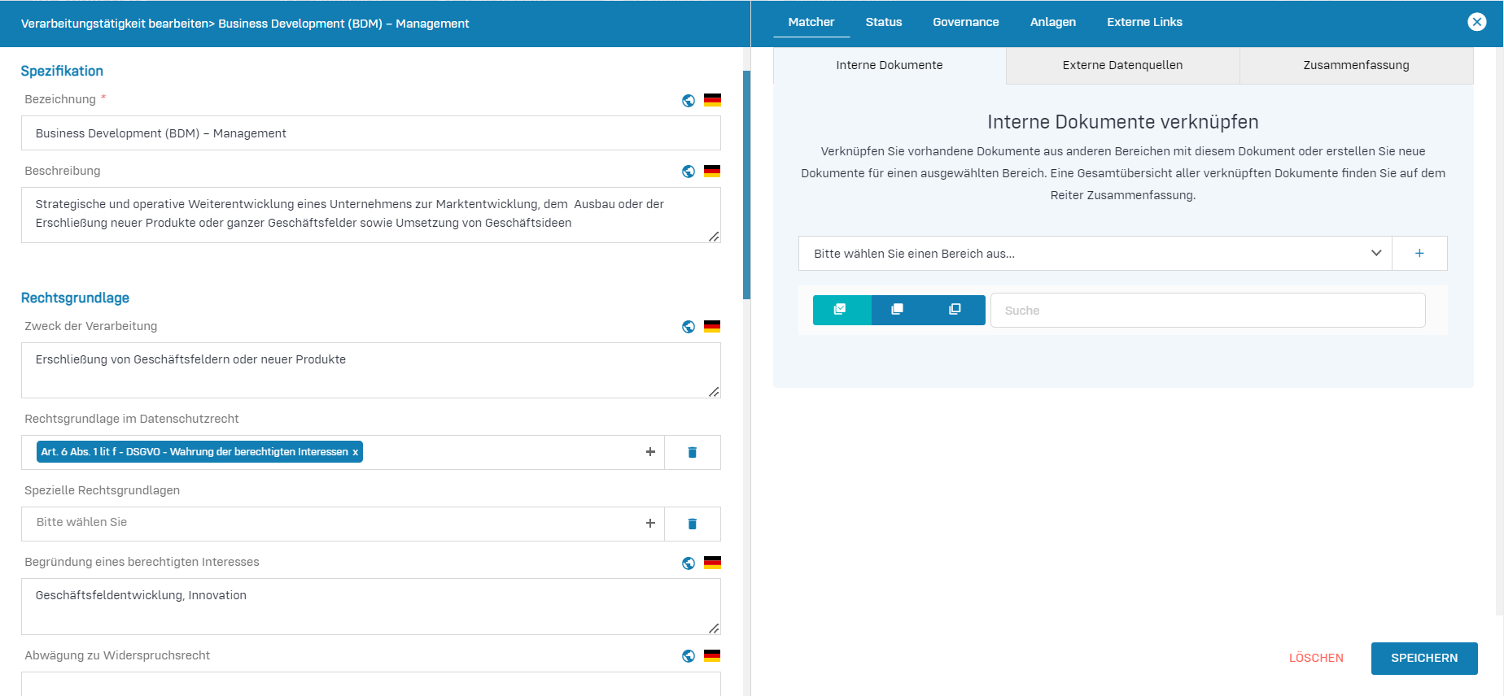This screenshot has height=696, width=1504.
Task: Click the LÖSCHEN link
Action: tap(1316, 658)
